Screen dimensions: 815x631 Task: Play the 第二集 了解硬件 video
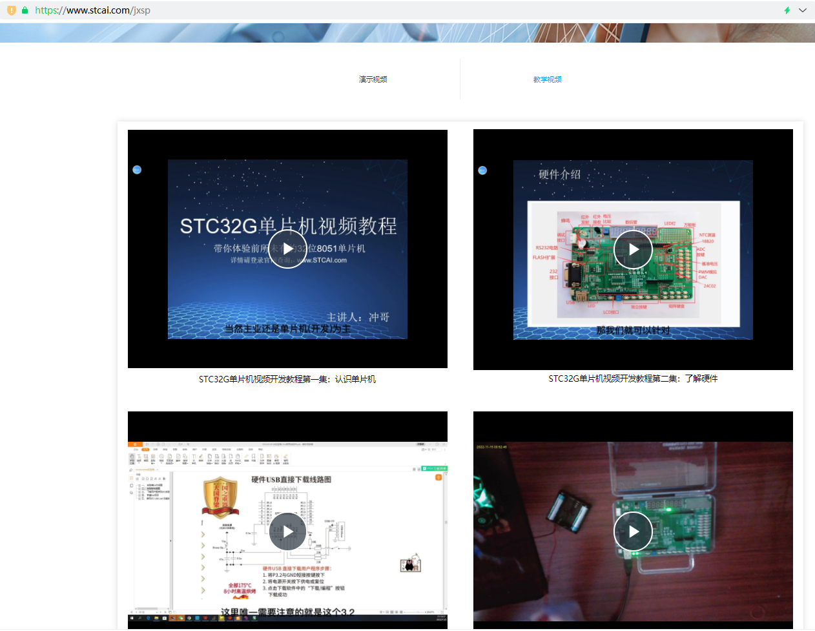tap(633, 249)
